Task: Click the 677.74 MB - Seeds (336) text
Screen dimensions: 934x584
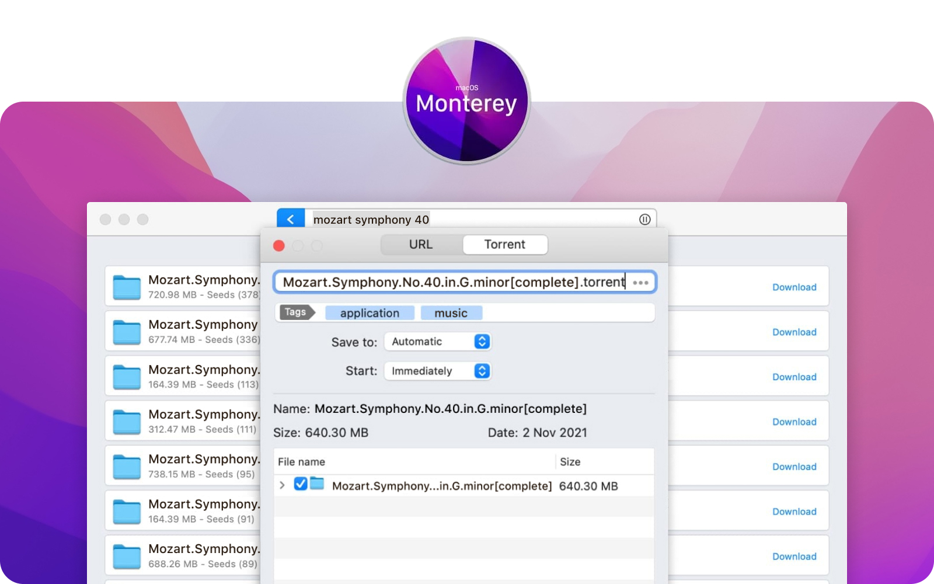Action: pos(204,340)
